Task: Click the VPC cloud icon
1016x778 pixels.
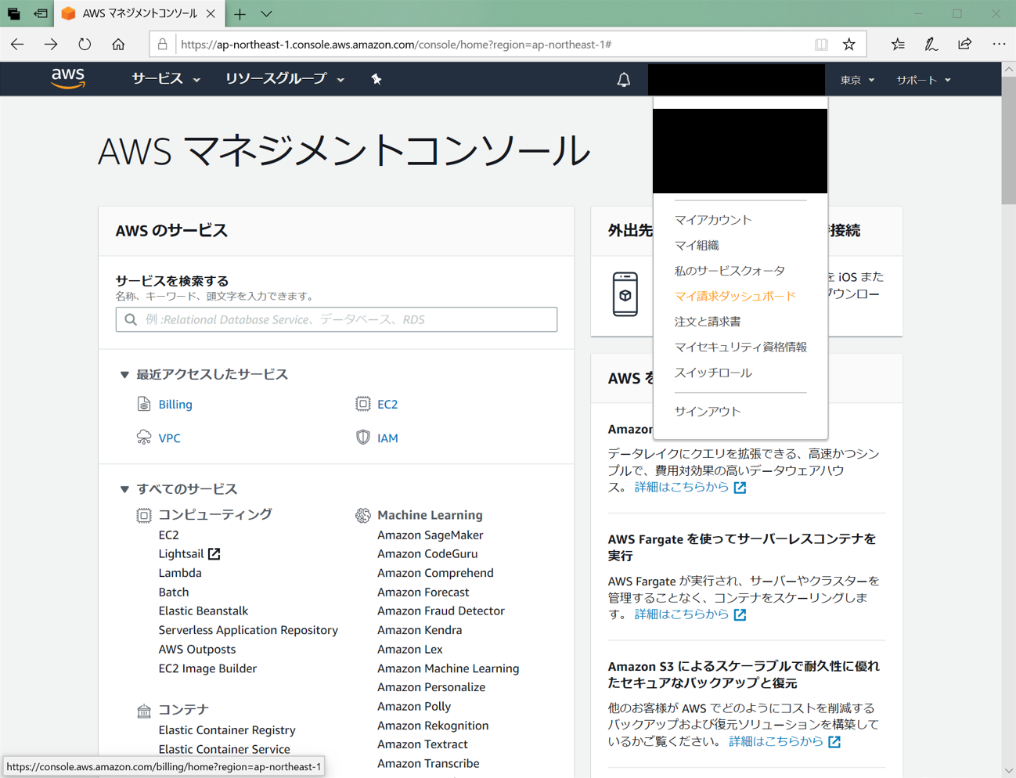Action: tap(144, 438)
